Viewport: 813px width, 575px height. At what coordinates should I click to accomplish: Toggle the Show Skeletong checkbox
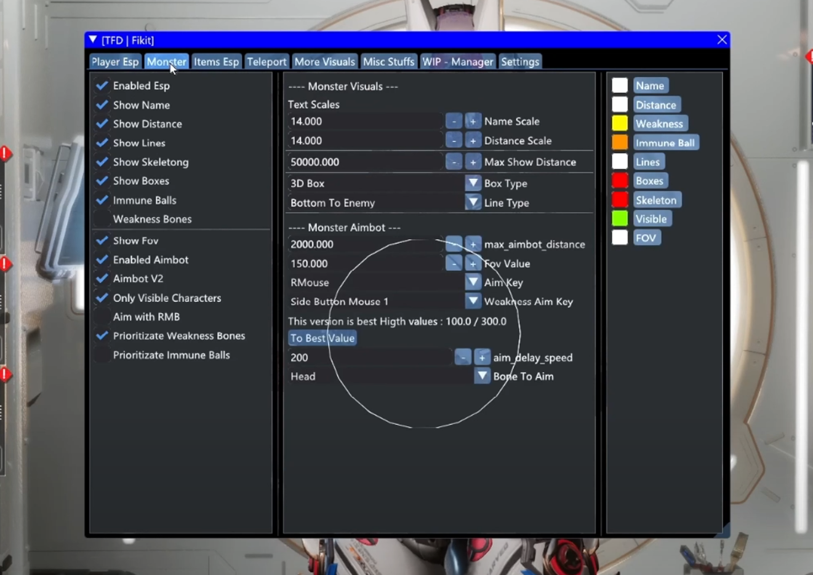pyautogui.click(x=102, y=162)
